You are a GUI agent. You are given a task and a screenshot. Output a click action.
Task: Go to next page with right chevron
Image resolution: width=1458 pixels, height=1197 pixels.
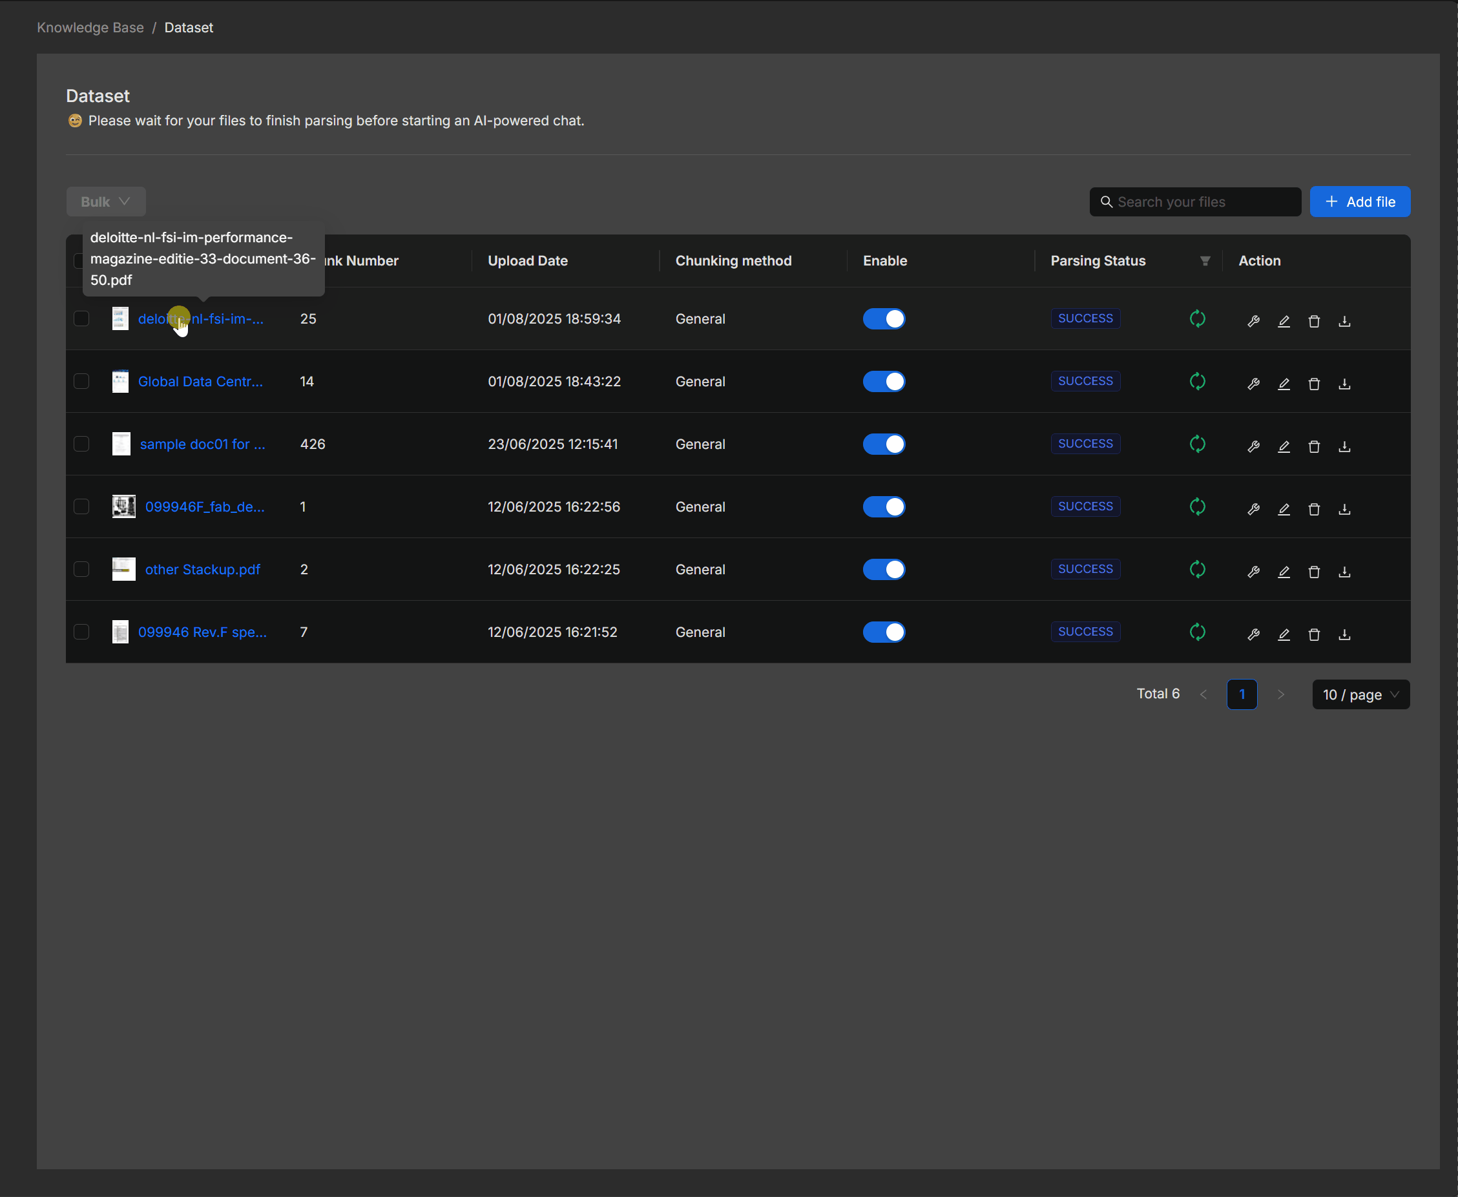[1281, 694]
